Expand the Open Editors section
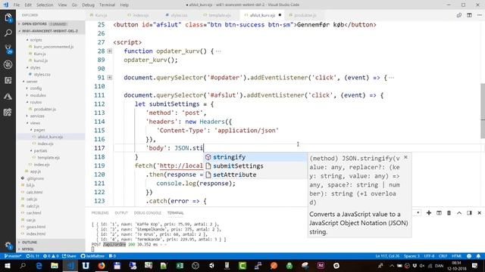The width and height of the screenshot is (485, 272). click(52, 23)
